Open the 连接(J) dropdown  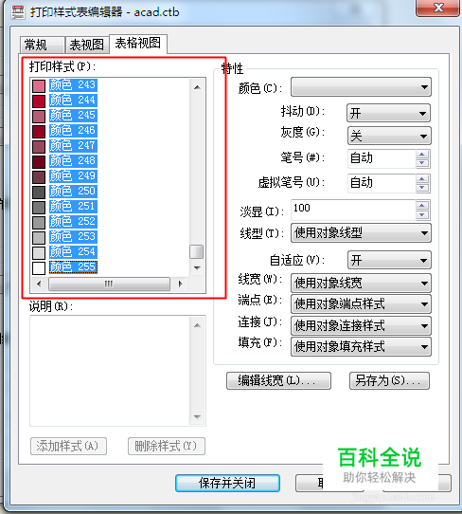[x=361, y=326]
